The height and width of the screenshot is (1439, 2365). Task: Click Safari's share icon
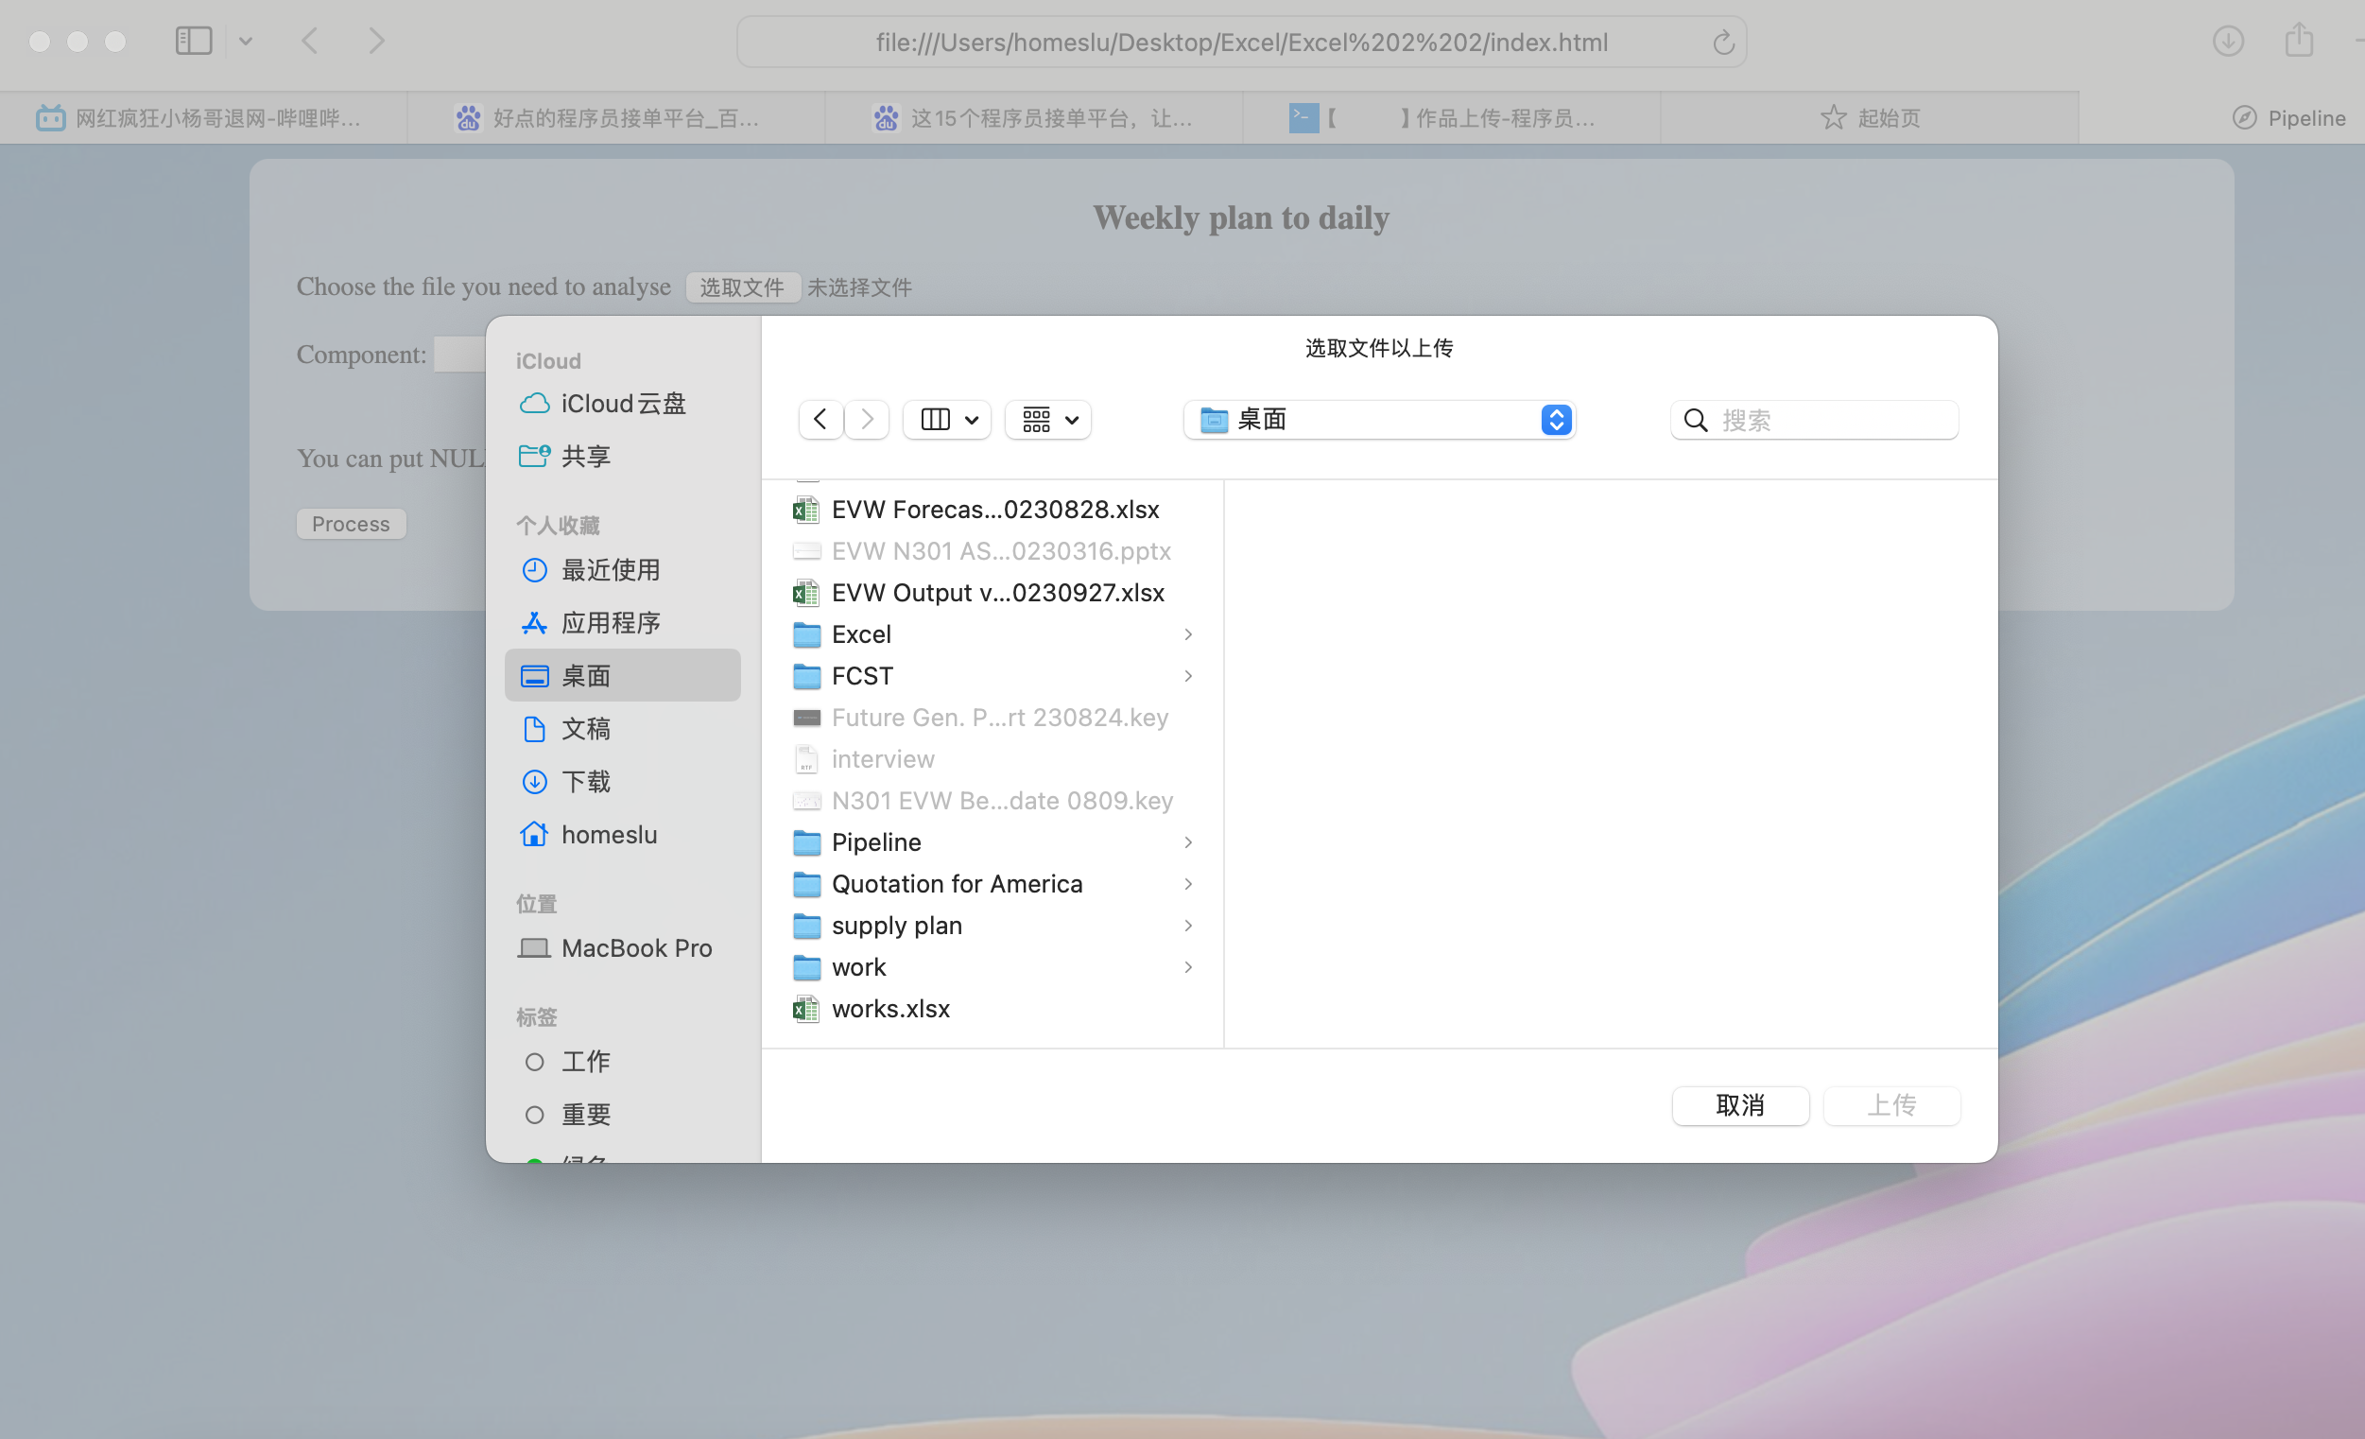2299,41
